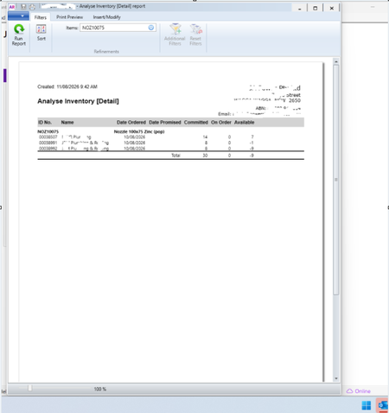Click the Reset Filters icon
Image resolution: width=389 pixels, height=413 pixels.
[x=195, y=35]
